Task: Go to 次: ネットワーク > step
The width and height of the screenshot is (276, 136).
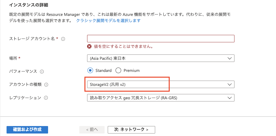Action: (x=131, y=130)
